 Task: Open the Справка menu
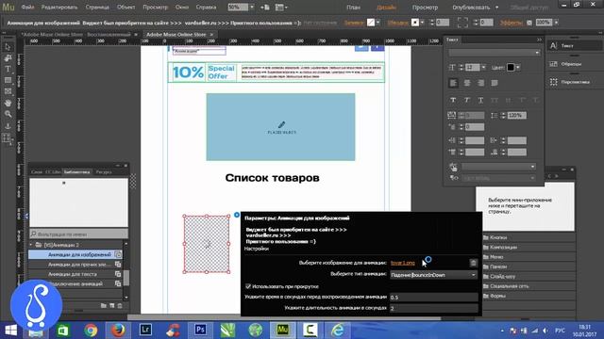(x=206, y=7)
